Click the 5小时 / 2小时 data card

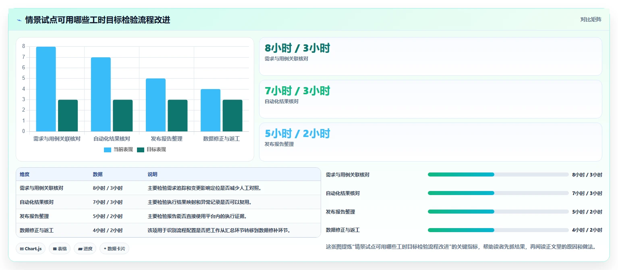pyautogui.click(x=430, y=142)
